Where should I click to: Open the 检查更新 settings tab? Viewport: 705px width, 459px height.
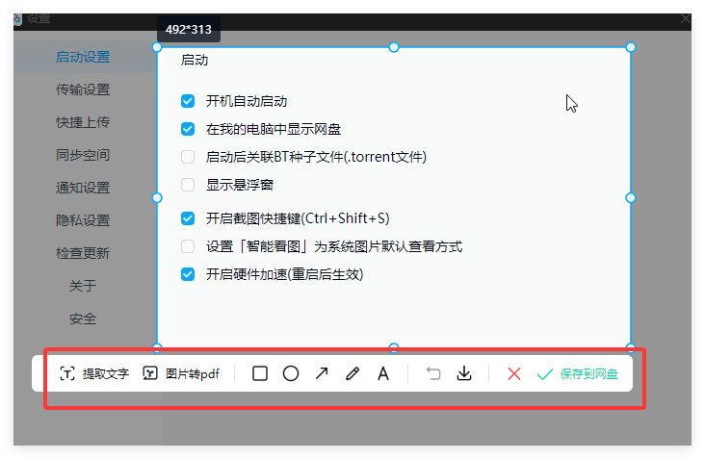pyautogui.click(x=83, y=253)
